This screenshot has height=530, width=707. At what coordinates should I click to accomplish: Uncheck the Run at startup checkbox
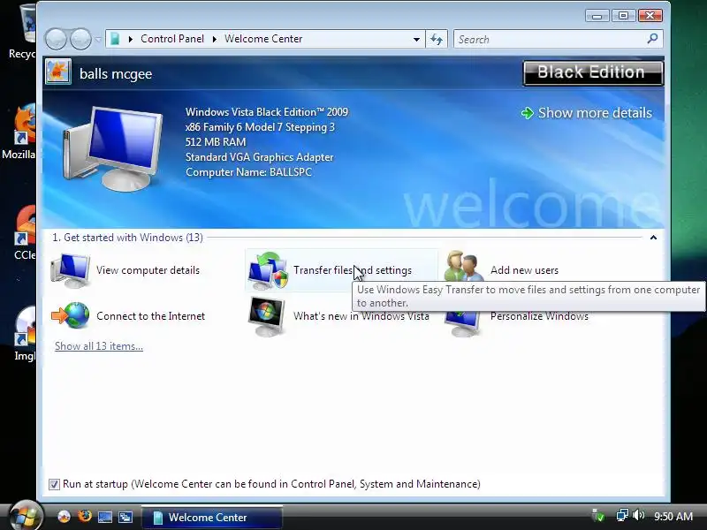[54, 484]
